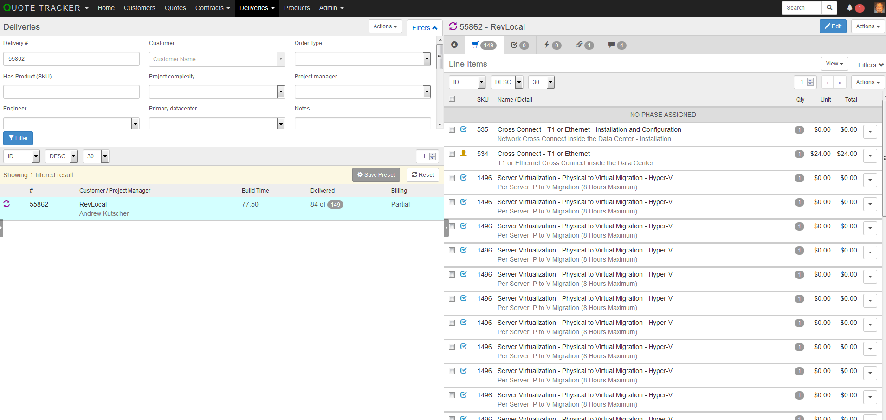
Task: Open row menu for SKU 535 item
Action: tap(870, 132)
